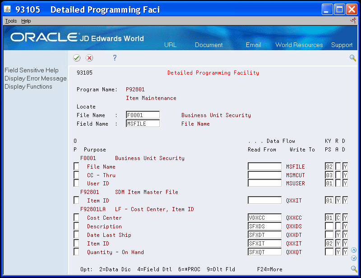The image size is (361, 278).
Task: Click the option box for User ID row
Action: click(76, 183)
